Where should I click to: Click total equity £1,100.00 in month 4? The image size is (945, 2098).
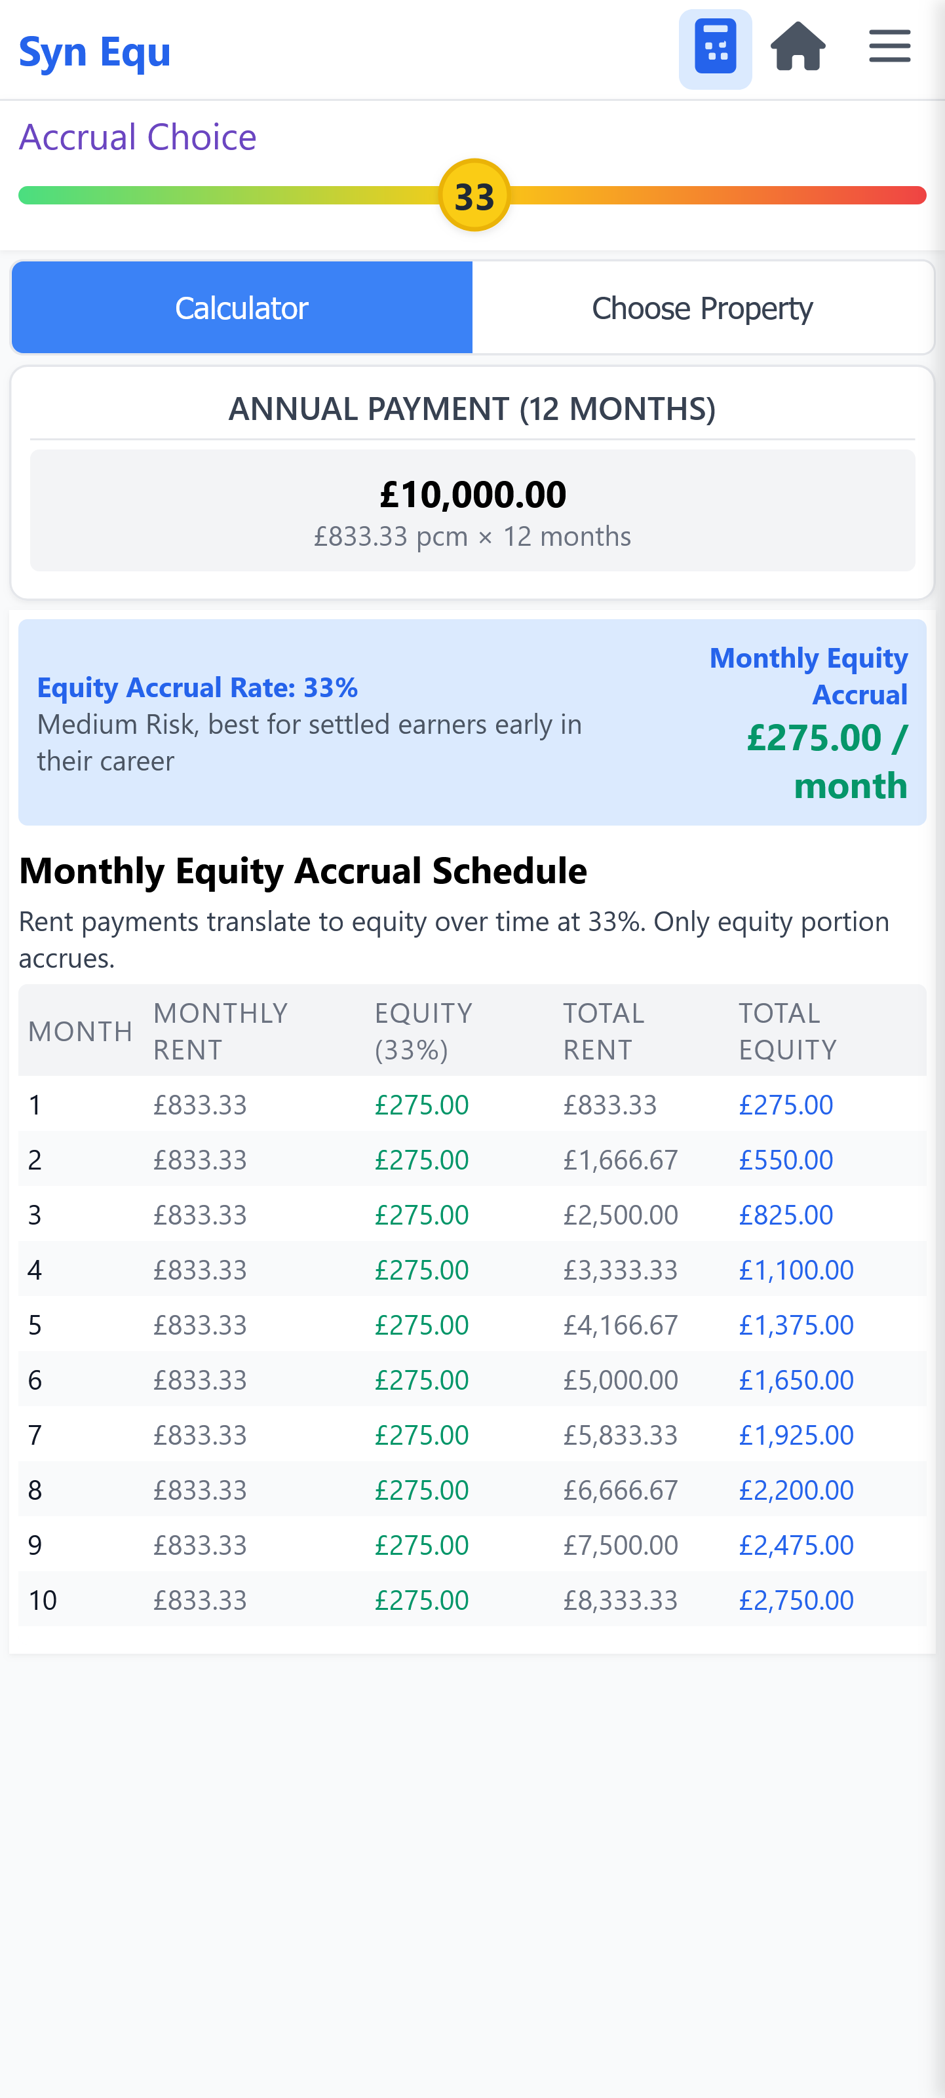tap(796, 1270)
